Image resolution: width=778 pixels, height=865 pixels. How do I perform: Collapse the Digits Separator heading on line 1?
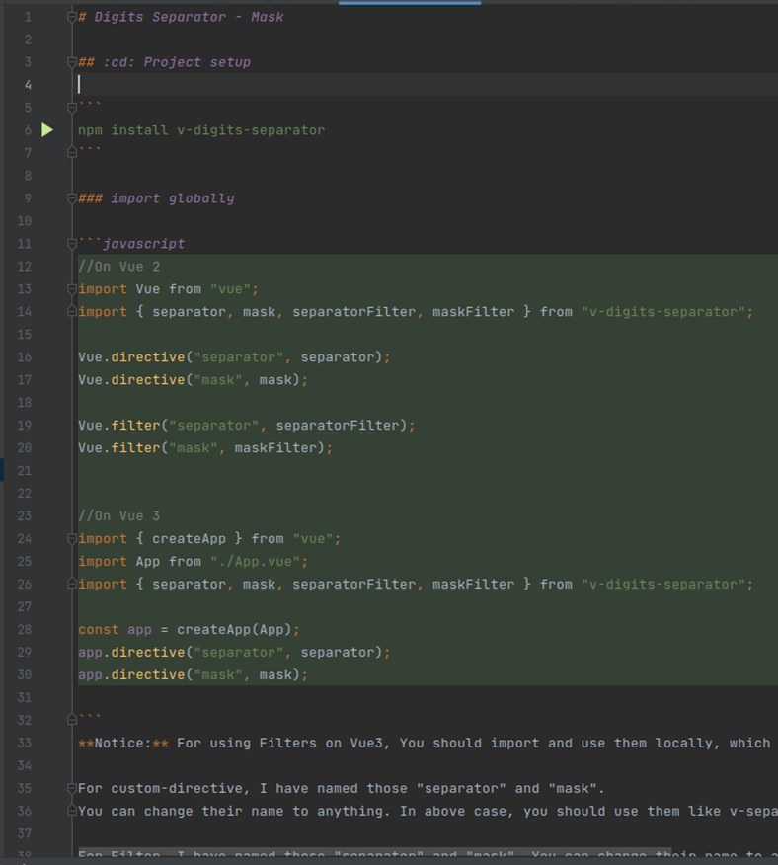click(72, 17)
